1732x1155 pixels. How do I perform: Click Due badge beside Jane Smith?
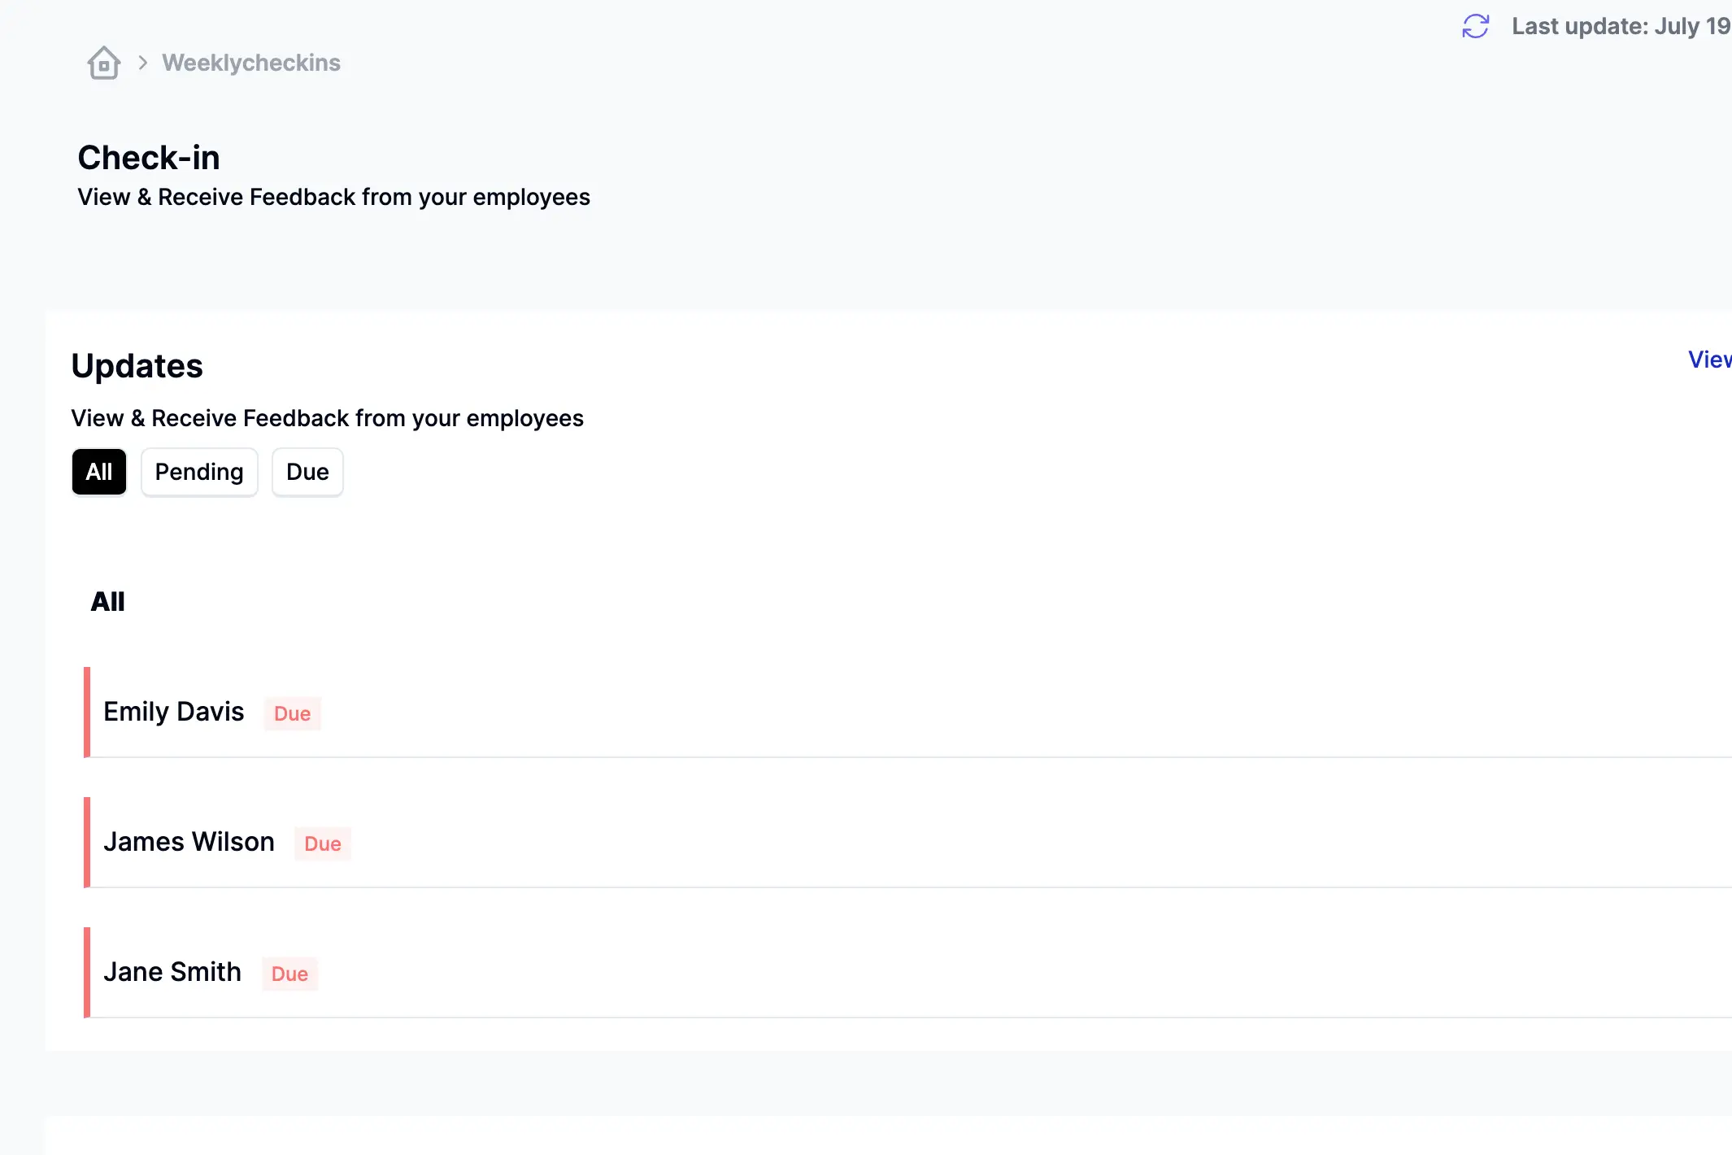pos(289,974)
